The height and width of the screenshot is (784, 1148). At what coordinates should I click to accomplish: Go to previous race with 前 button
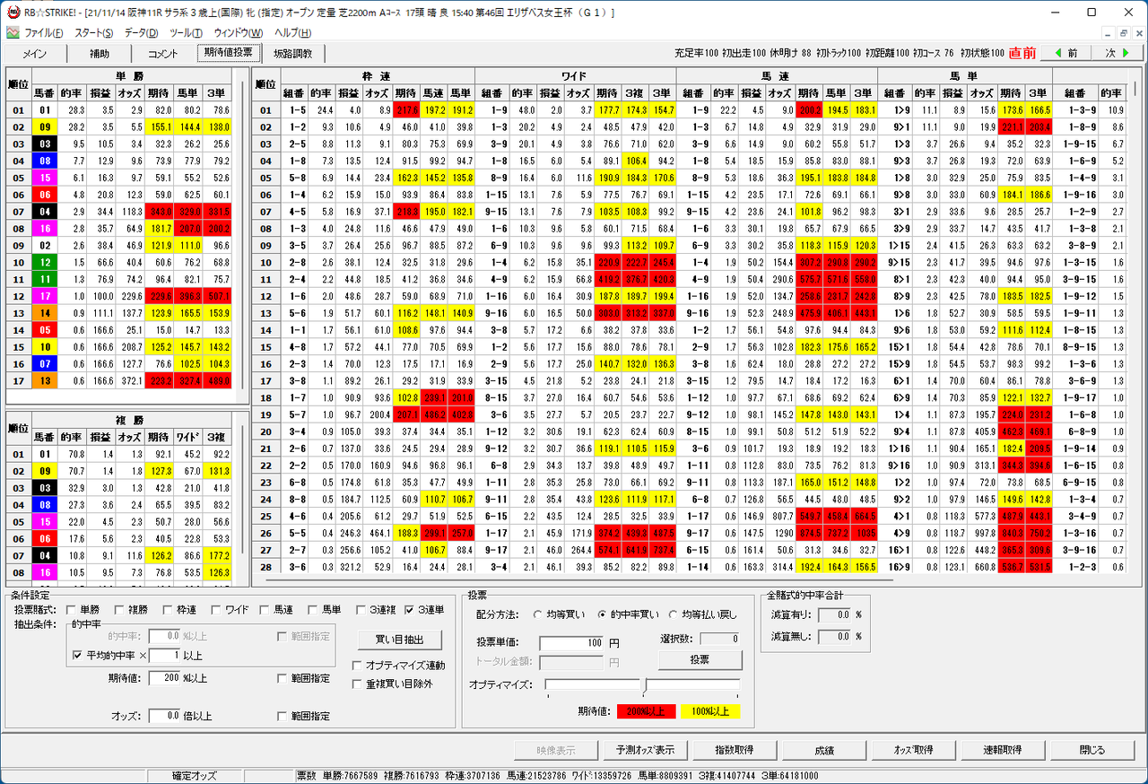[x=1065, y=53]
